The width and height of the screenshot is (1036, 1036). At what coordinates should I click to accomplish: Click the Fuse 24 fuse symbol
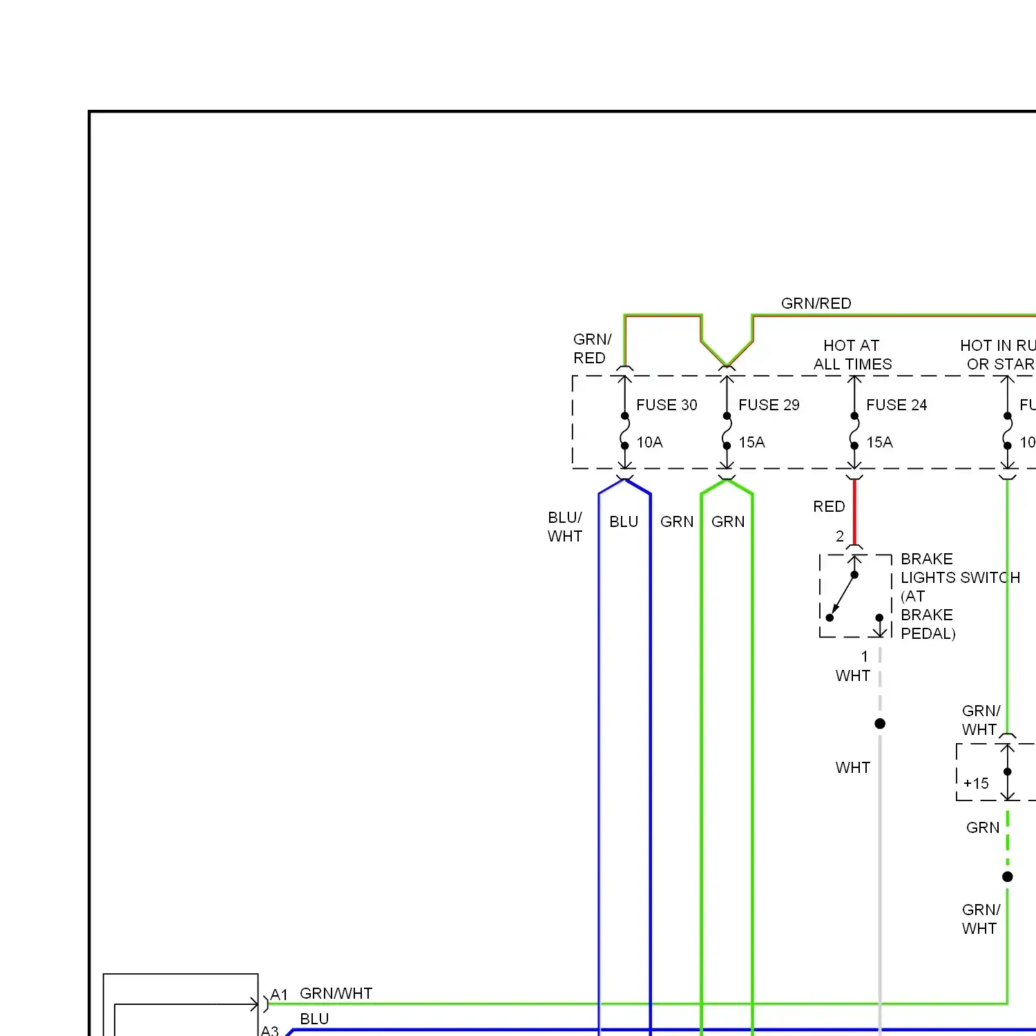854,431
